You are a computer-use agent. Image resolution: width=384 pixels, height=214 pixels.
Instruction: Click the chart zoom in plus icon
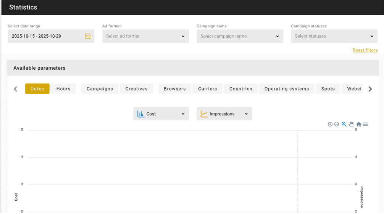point(330,124)
